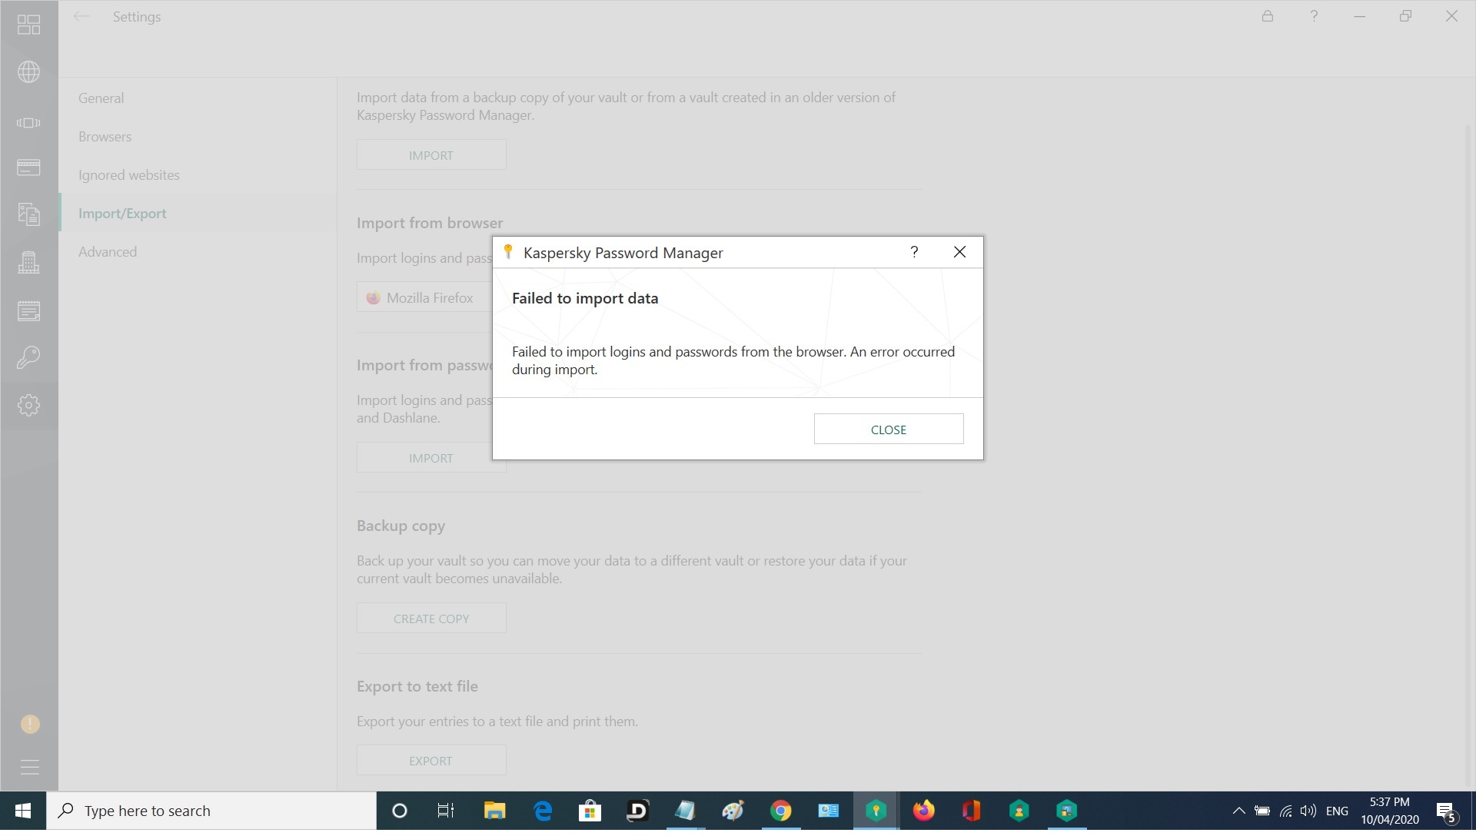The width and height of the screenshot is (1476, 836).
Task: Click ENG language indicator in tray
Action: pyautogui.click(x=1337, y=811)
